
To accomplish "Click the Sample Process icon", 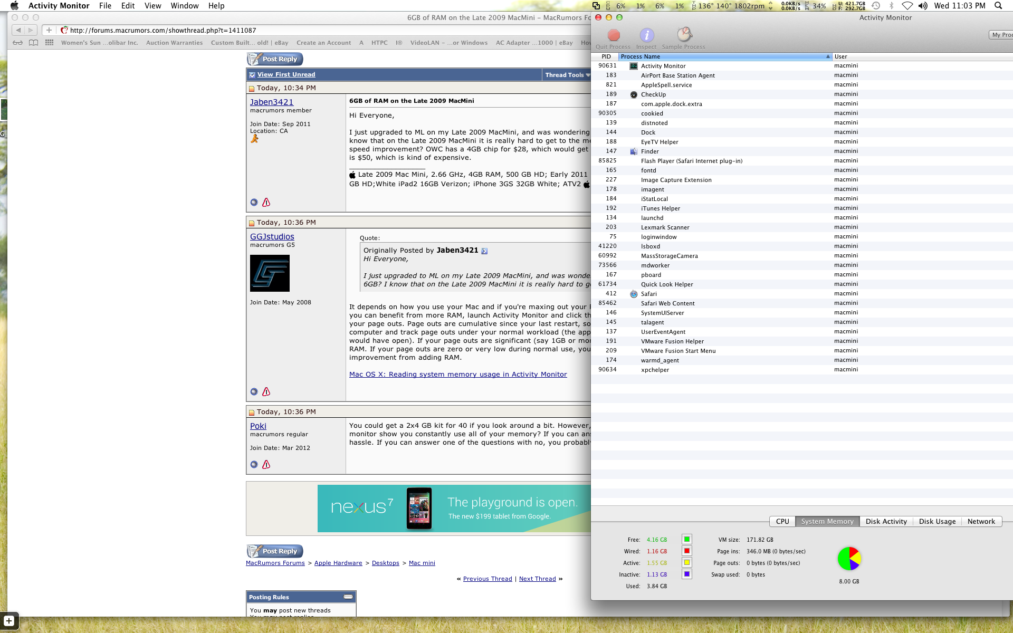I will [x=684, y=35].
